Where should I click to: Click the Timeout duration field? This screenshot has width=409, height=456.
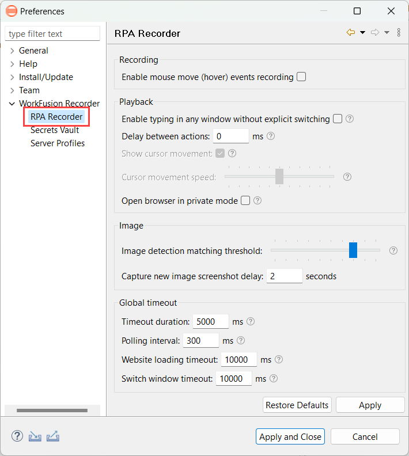click(x=211, y=321)
